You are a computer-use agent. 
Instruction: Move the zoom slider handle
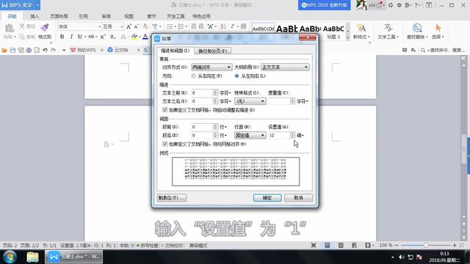coord(426,245)
